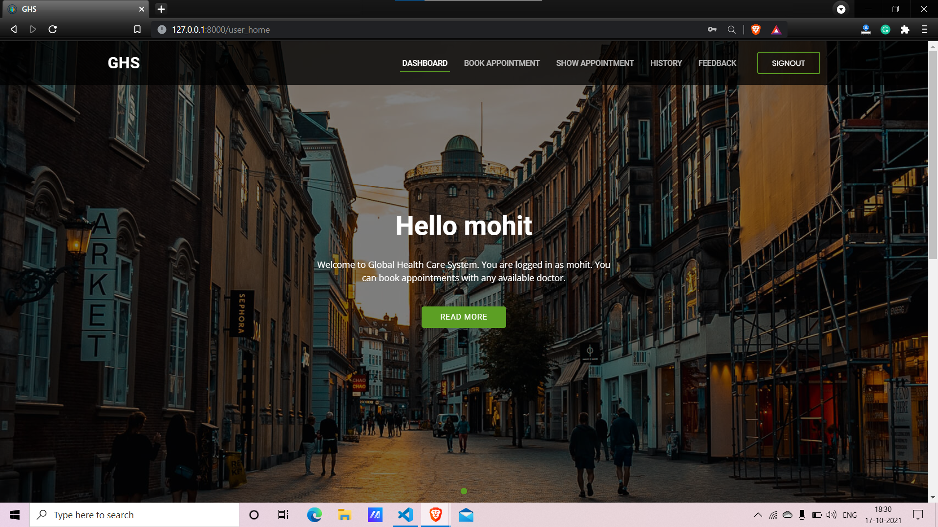Click the Windows taskbar search box
Image resolution: width=938 pixels, height=527 pixels.
(x=134, y=515)
